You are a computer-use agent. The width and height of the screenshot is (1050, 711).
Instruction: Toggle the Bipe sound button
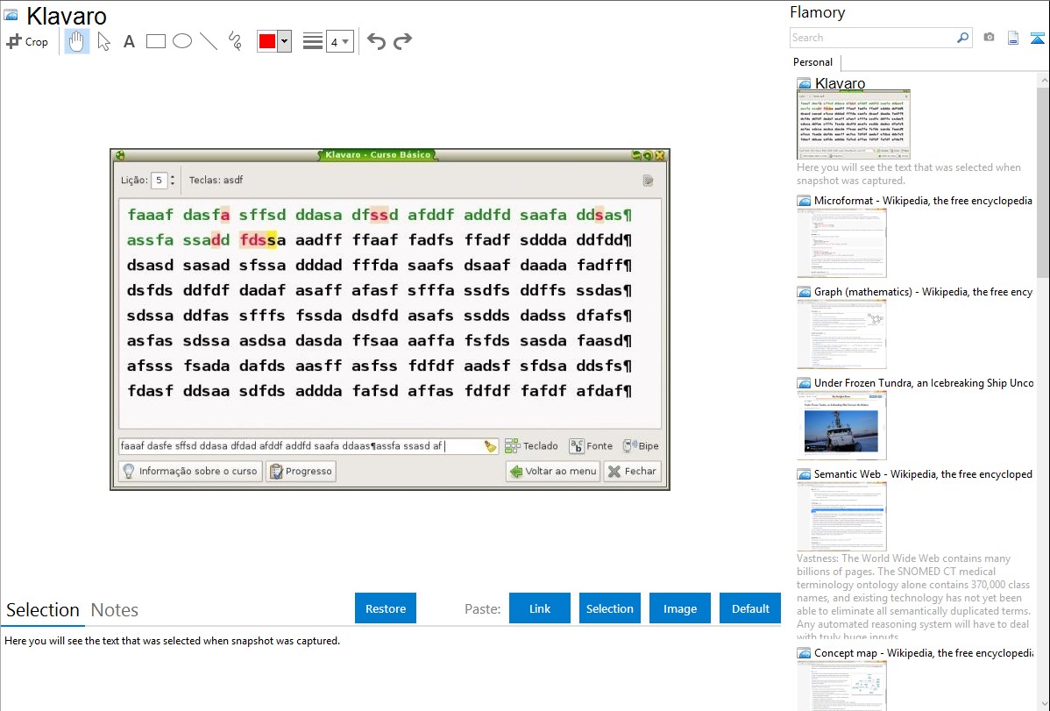(x=641, y=445)
